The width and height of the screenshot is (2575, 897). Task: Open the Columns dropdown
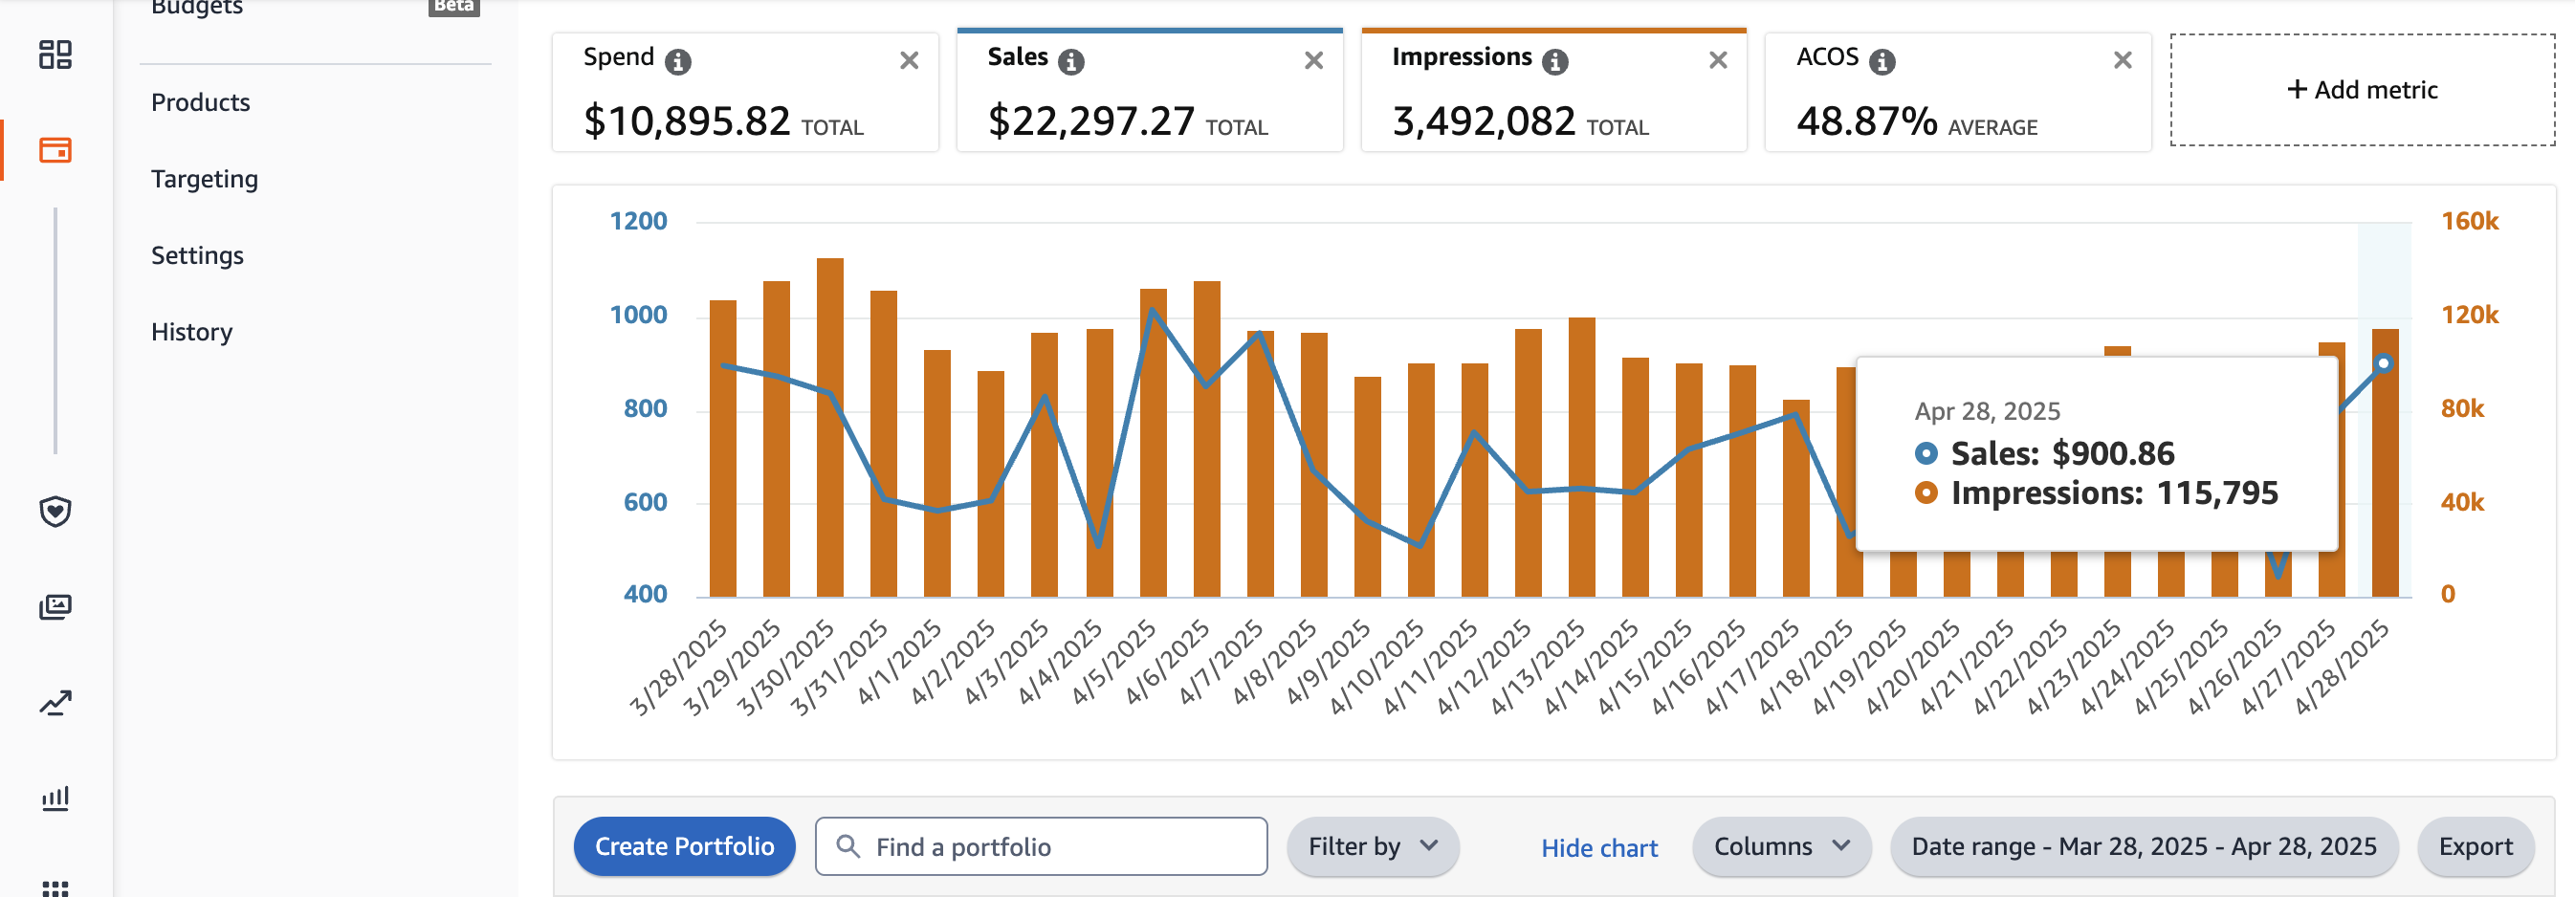[x=1781, y=847]
